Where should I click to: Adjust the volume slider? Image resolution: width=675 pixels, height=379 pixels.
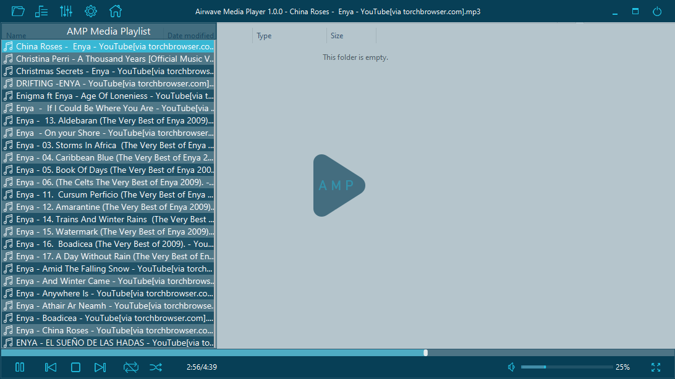[566, 367]
